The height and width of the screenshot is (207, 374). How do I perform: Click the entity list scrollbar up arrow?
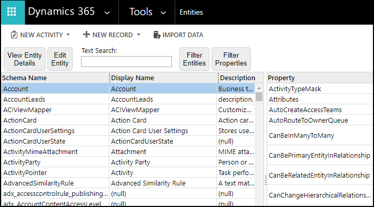point(259,88)
